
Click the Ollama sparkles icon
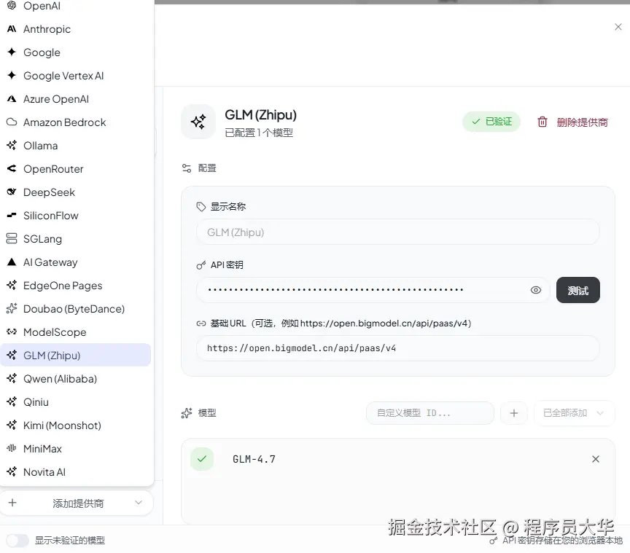click(x=12, y=146)
